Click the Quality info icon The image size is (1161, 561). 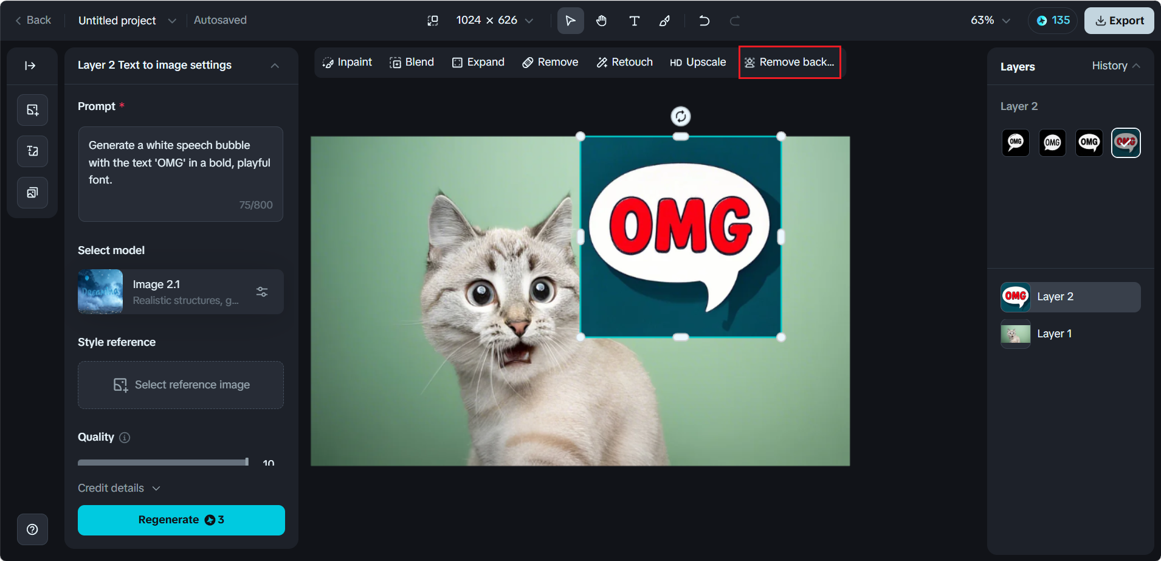coord(125,438)
